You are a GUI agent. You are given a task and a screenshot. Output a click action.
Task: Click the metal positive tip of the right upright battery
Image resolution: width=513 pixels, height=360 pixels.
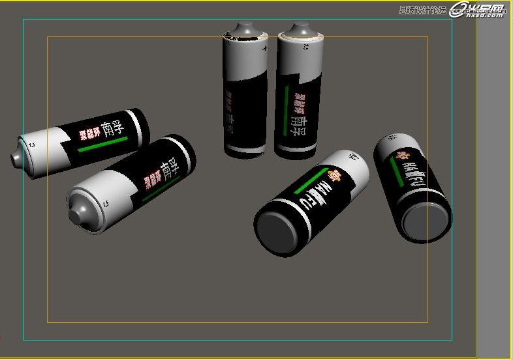(x=300, y=30)
